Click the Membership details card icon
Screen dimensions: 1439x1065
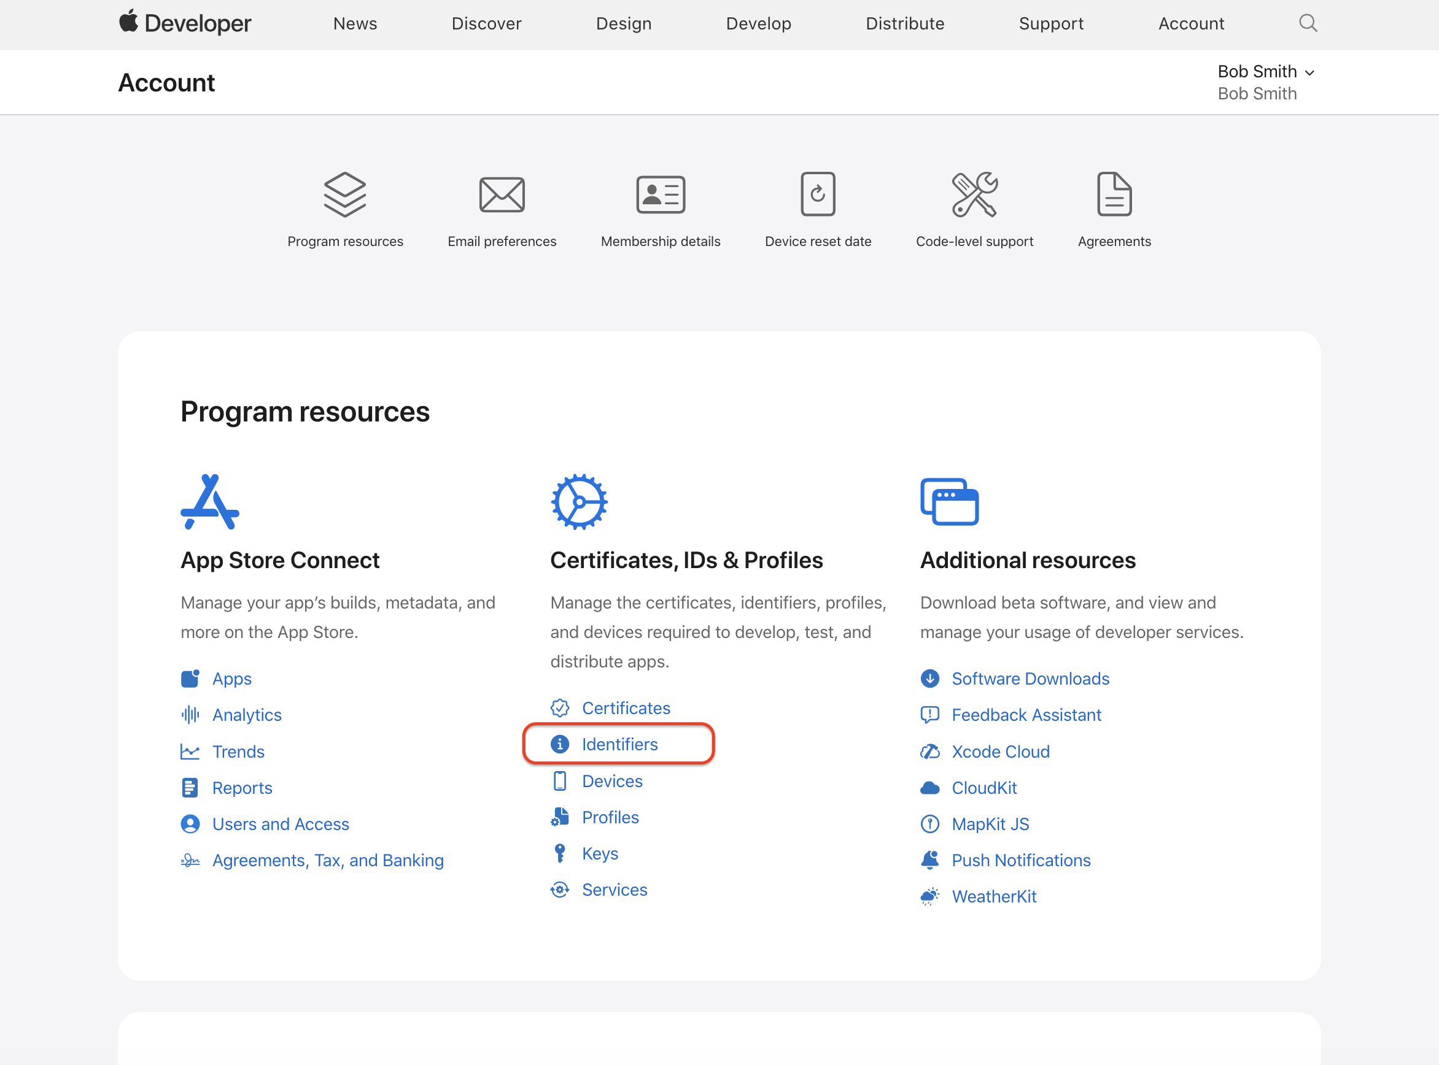coord(661,194)
